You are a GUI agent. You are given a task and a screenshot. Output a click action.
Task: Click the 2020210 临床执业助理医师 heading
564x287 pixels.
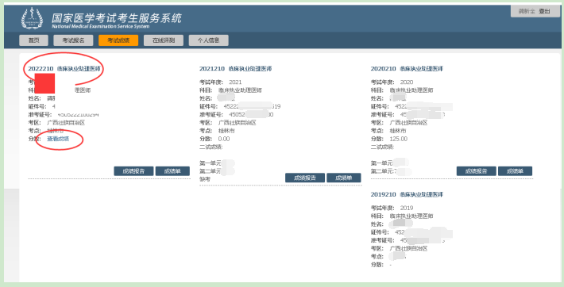click(407, 69)
